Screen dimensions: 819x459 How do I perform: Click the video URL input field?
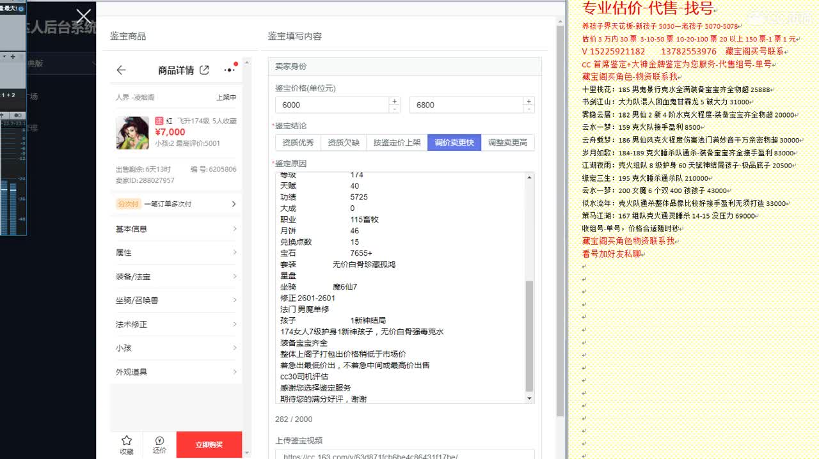(405, 455)
